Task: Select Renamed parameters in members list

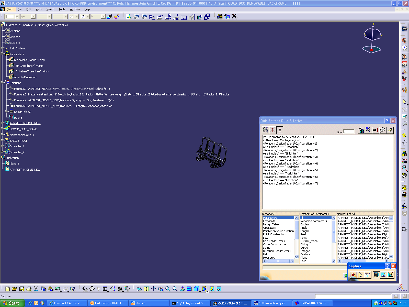Action: [x=314, y=221]
